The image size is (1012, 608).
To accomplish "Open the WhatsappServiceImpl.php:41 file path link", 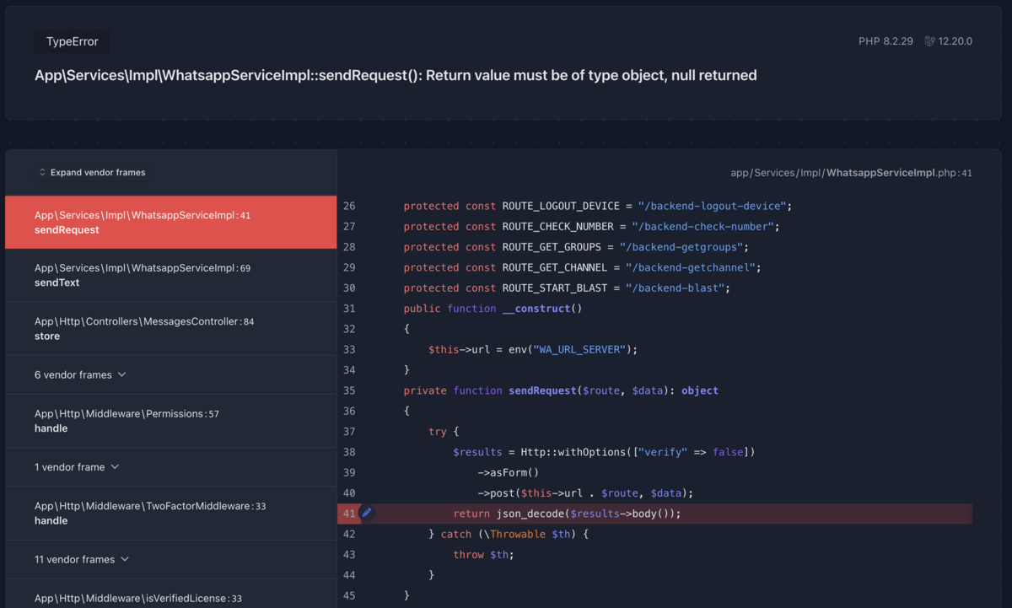I will point(851,173).
